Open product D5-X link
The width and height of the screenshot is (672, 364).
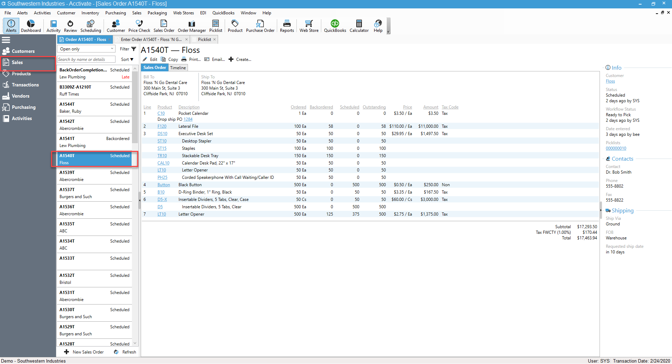click(162, 199)
